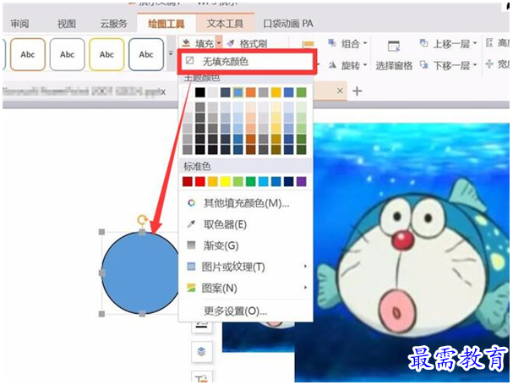
Task: Pick the gold theme color swatch
Action: tap(276, 92)
